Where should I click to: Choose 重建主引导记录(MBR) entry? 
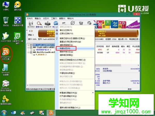75,42
